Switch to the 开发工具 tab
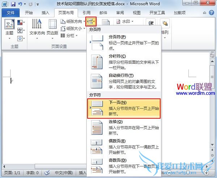The image size is (217, 178). [157, 13]
